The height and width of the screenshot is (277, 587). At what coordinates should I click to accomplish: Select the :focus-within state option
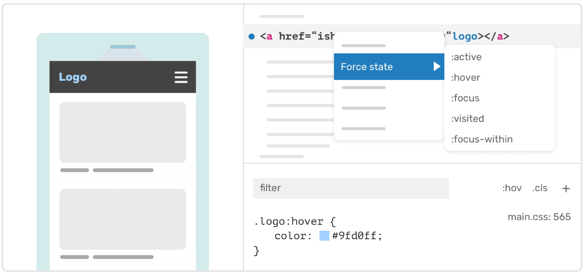pos(482,139)
